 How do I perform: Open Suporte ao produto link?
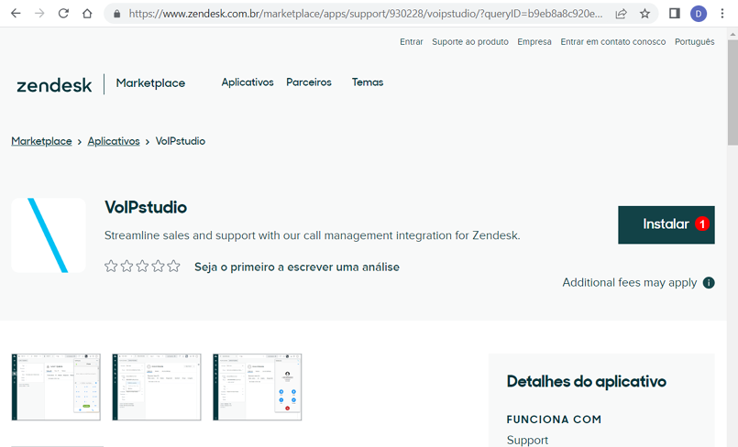(x=470, y=42)
